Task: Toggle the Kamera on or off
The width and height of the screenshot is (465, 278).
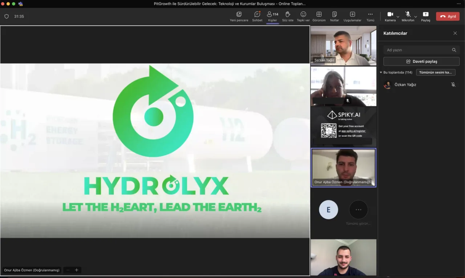Action: (390, 16)
